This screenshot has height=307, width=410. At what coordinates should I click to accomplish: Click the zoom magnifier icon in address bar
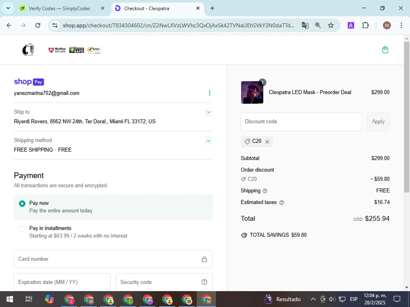(x=318, y=25)
